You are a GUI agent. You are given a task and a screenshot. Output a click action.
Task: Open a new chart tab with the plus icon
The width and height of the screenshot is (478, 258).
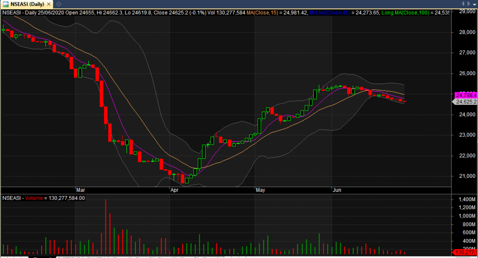click(x=58, y=4)
